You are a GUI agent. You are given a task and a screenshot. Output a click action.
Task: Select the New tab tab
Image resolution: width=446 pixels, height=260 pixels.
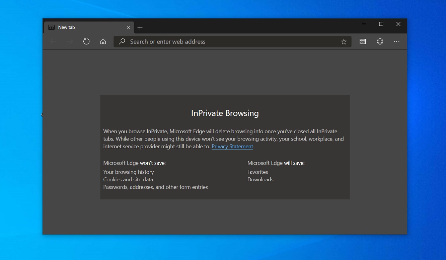pos(89,27)
